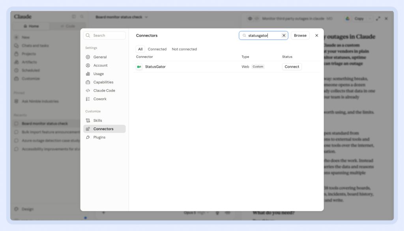The image size is (404, 231).
Task: Open Skills section
Action: pyautogui.click(x=104, y=120)
